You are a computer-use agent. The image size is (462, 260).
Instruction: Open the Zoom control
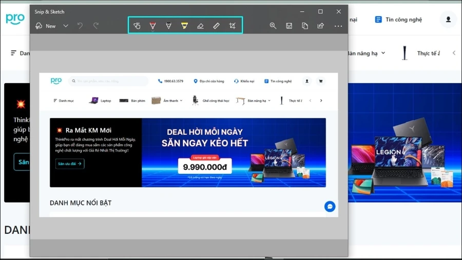273,26
